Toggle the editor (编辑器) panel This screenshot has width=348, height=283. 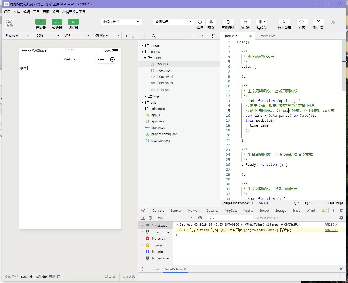[x=57, y=22]
